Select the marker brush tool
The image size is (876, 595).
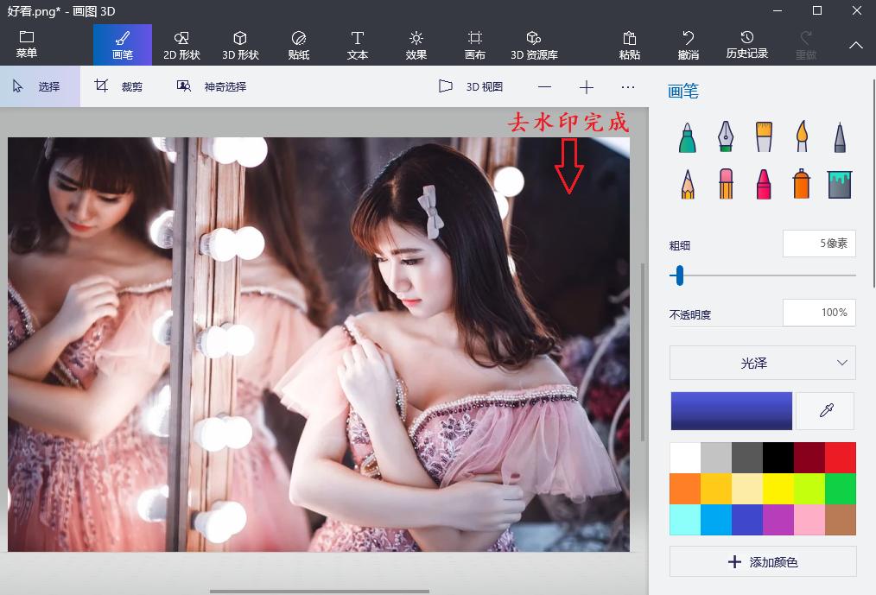(686, 136)
